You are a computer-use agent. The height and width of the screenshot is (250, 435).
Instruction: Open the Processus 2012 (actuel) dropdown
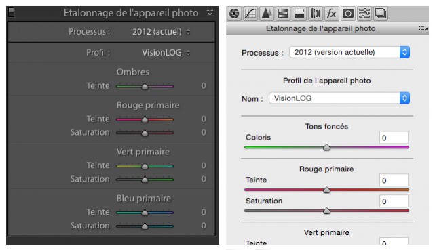[x=162, y=32]
